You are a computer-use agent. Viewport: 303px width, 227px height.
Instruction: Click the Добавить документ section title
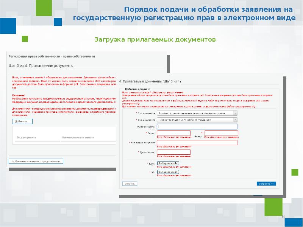(131, 89)
